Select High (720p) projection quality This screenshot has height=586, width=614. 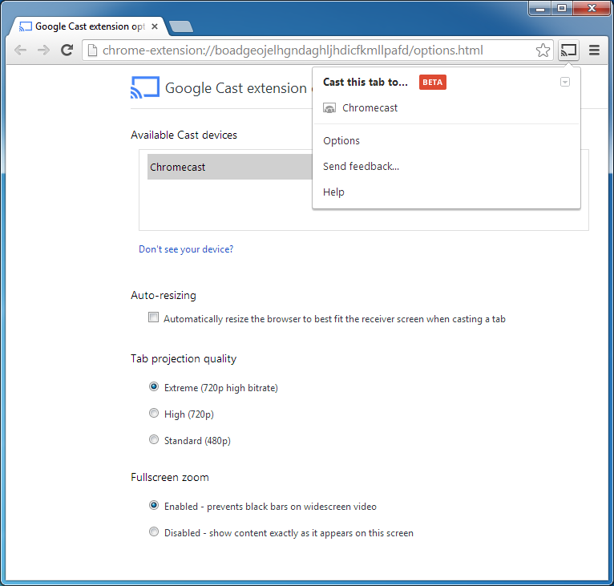pos(154,413)
